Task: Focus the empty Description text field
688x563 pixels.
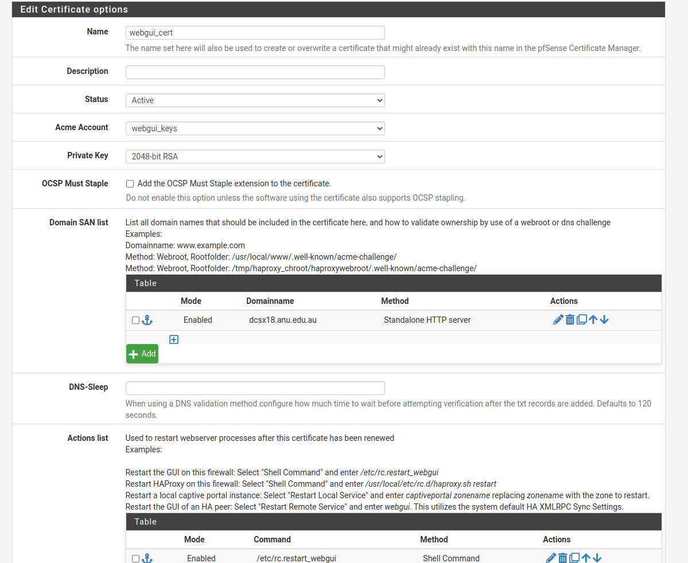Action: click(x=255, y=72)
